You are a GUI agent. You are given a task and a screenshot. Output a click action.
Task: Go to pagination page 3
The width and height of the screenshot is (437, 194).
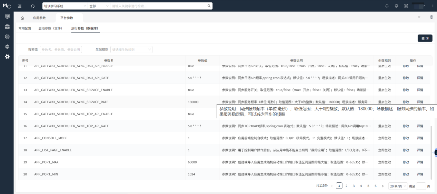tap(354, 186)
